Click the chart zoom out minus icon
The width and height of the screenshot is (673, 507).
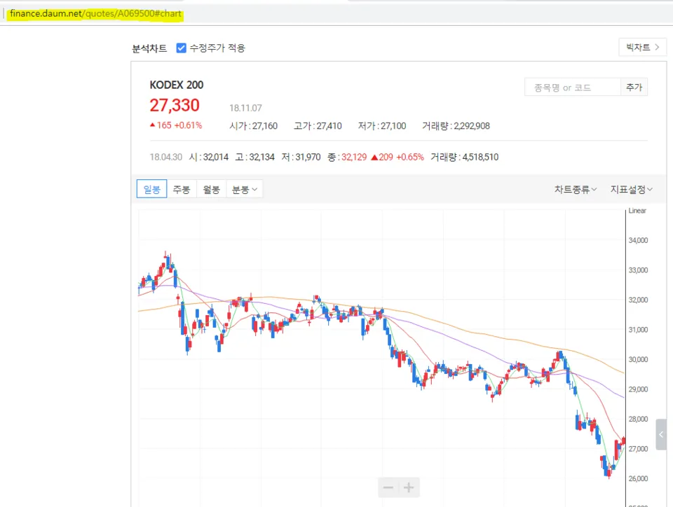coord(388,487)
